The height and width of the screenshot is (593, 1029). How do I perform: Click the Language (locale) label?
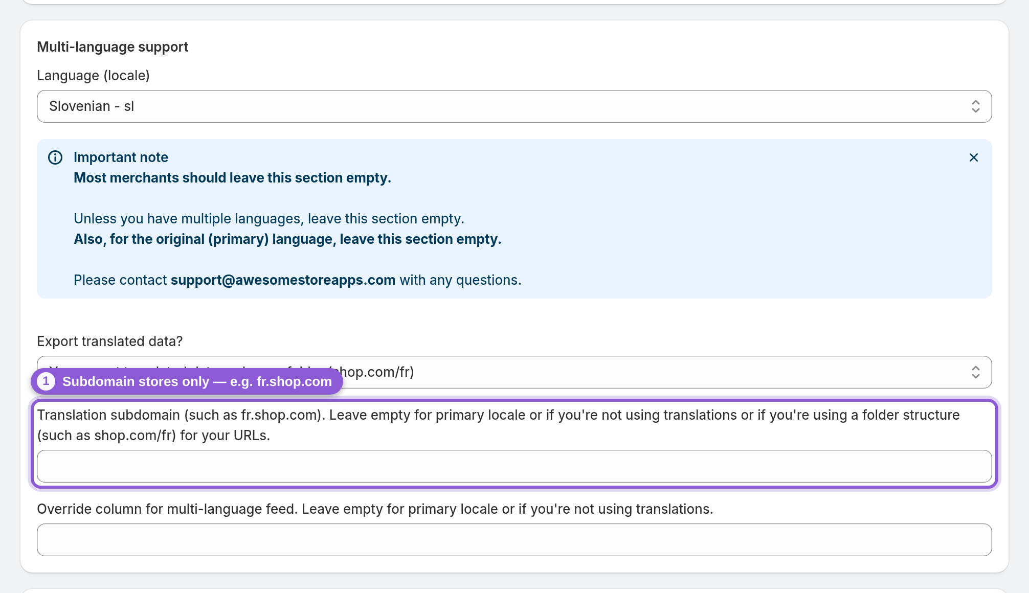click(93, 76)
